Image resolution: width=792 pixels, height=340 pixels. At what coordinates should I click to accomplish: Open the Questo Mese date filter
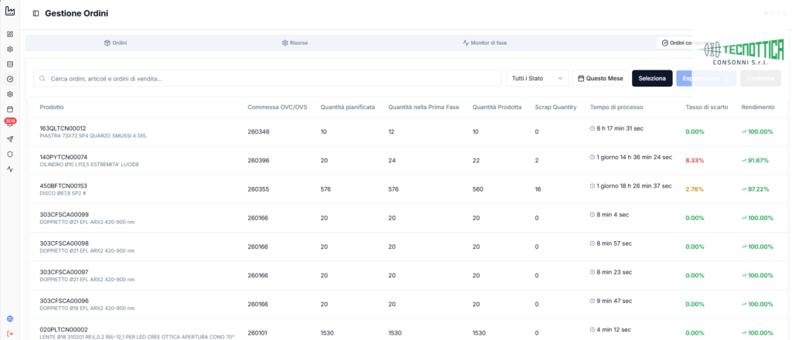tap(600, 79)
